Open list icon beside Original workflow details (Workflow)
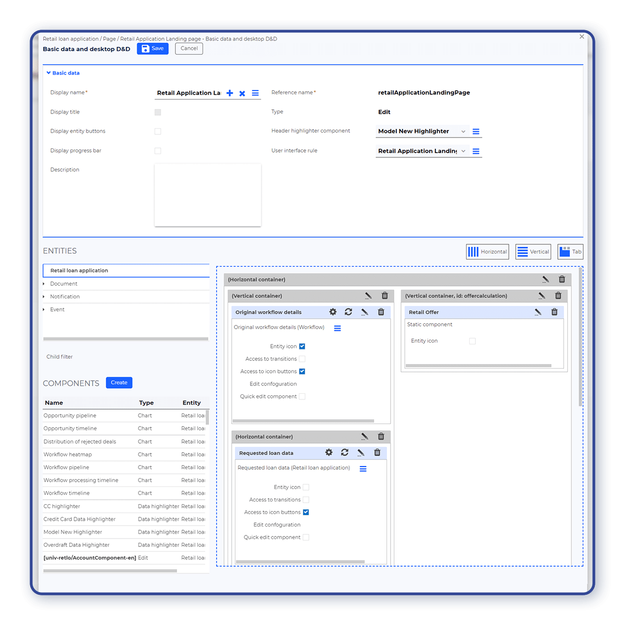Screen dimensions: 625x625 click(x=337, y=328)
